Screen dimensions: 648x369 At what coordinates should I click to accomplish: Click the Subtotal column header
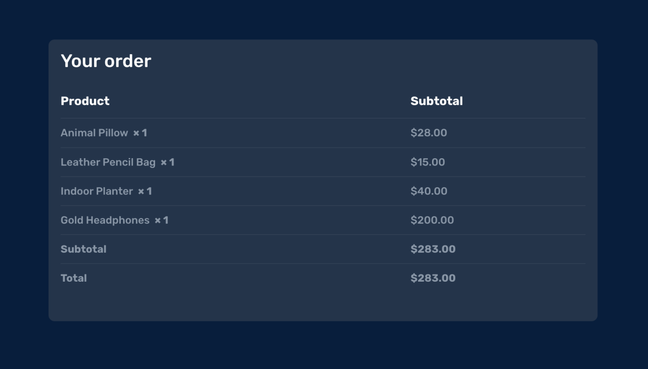436,101
